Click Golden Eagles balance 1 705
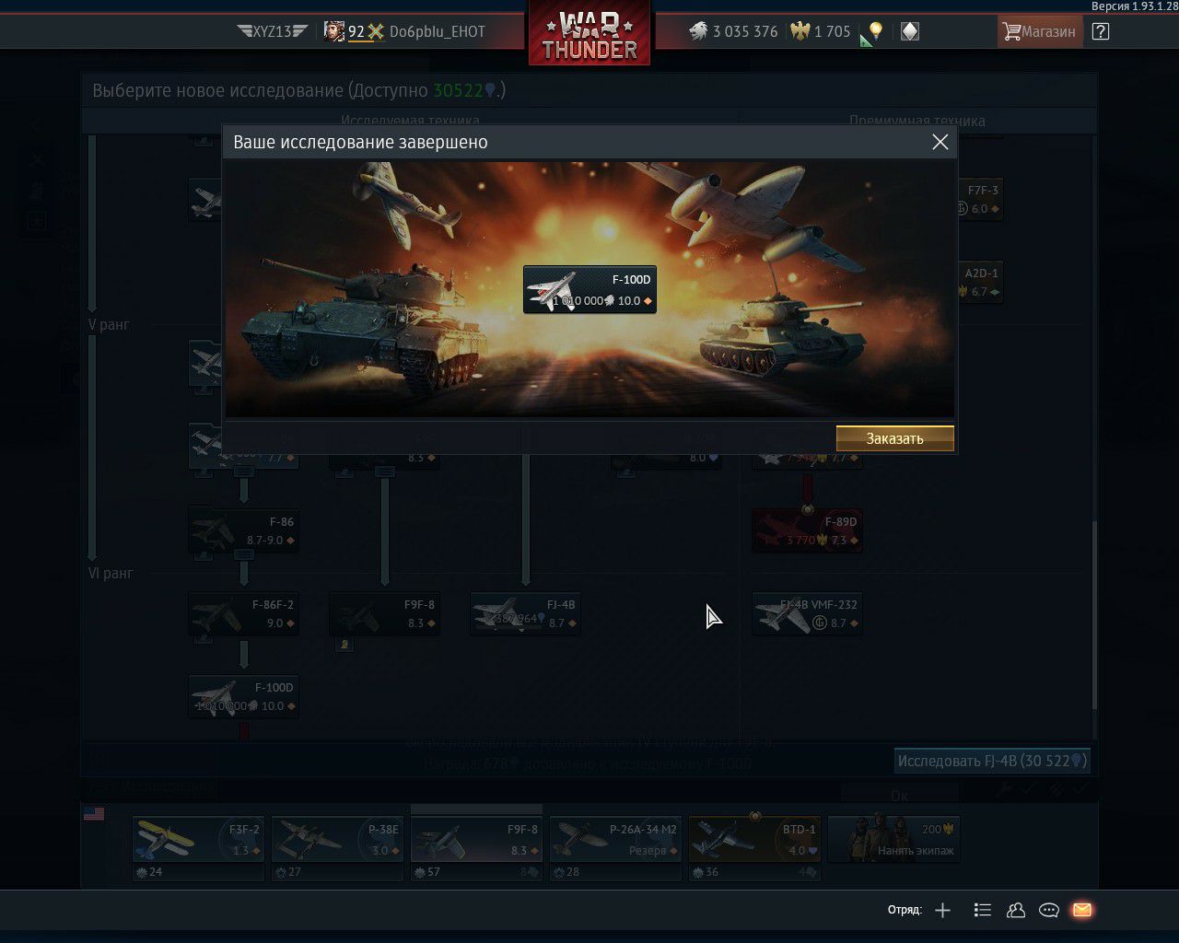The height and width of the screenshot is (943, 1179). pyautogui.click(x=820, y=31)
